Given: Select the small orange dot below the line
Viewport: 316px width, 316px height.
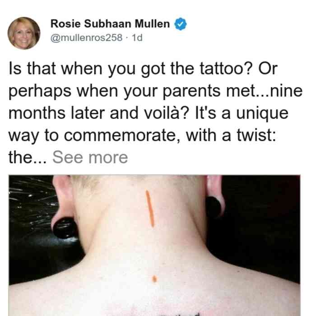Looking at the screenshot, I should 154,279.
